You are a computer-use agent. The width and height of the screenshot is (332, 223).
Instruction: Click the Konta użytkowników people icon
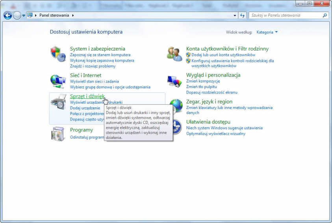click(174, 54)
